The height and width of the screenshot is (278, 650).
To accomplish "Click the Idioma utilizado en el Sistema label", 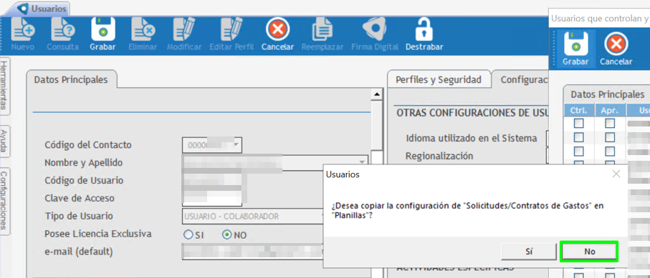I will click(472, 138).
